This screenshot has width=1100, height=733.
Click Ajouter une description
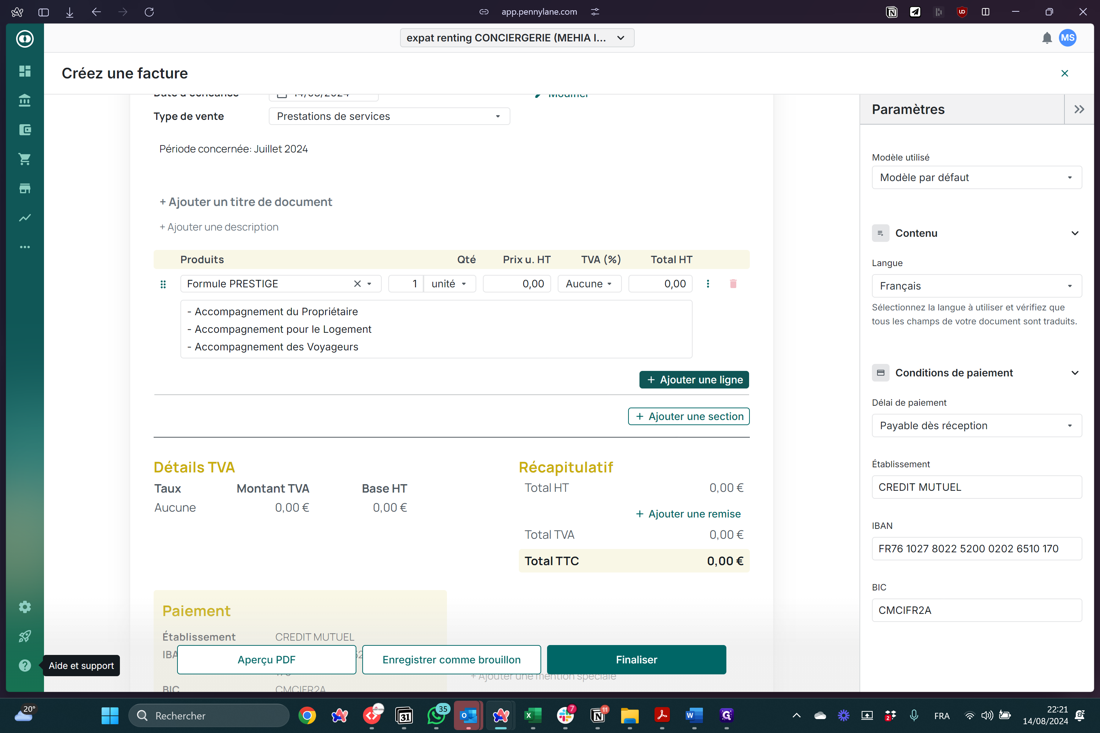219,227
